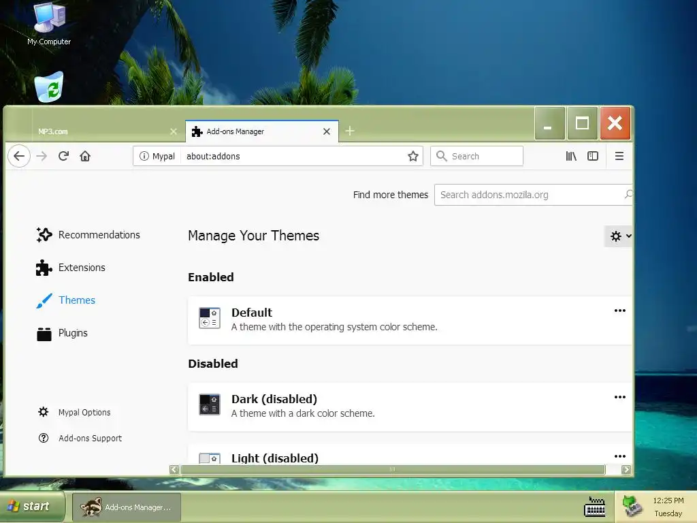
Task: Click the Start button on taskbar
Action: pyautogui.click(x=32, y=507)
